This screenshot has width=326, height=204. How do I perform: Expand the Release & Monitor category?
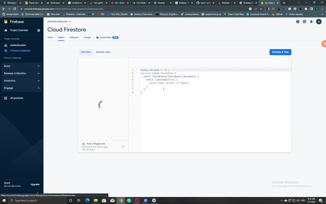(21, 73)
